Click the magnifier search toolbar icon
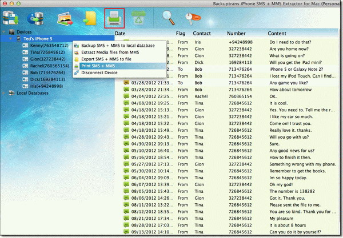Viewport: 343px width, 238px height. coord(168,18)
